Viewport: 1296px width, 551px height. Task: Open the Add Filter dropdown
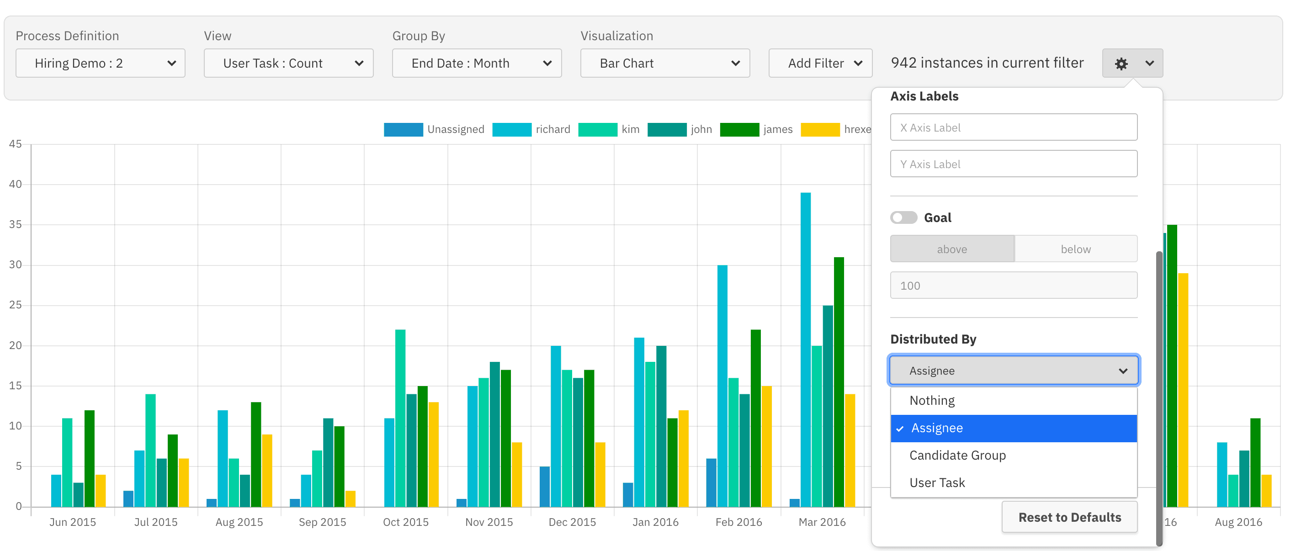[x=820, y=64]
